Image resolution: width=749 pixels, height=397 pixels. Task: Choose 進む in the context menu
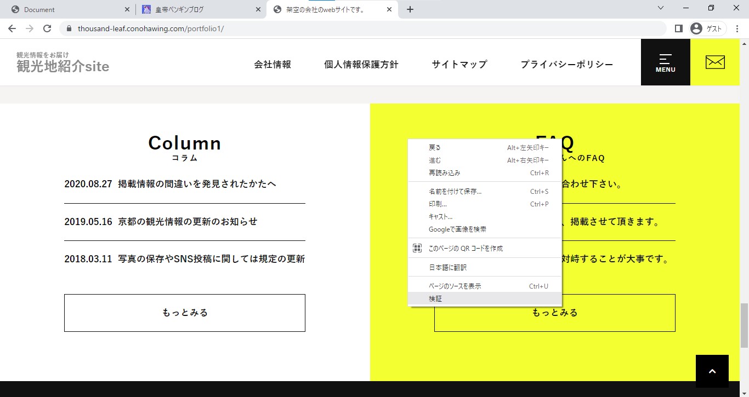485,160
